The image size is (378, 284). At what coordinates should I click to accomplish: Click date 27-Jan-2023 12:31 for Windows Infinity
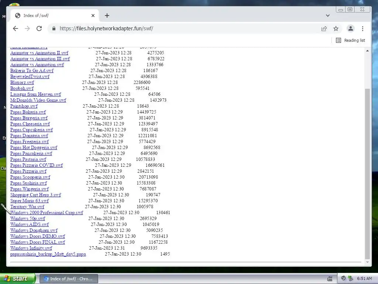click(x=107, y=248)
